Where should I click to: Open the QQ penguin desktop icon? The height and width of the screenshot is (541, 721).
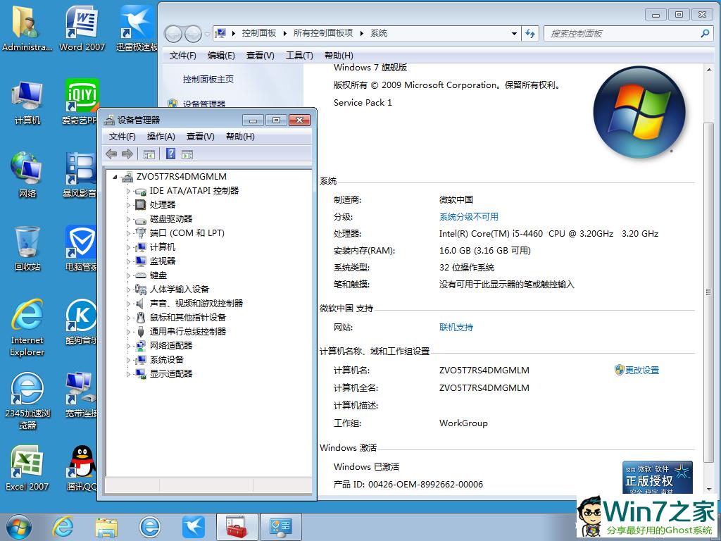(x=82, y=466)
